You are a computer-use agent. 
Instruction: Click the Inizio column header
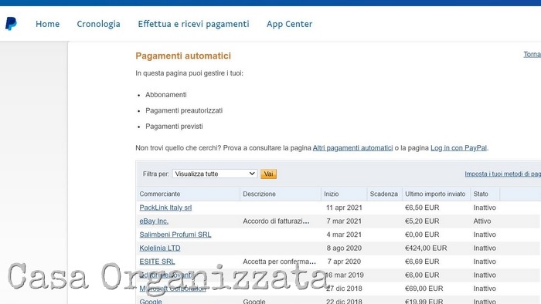click(332, 194)
